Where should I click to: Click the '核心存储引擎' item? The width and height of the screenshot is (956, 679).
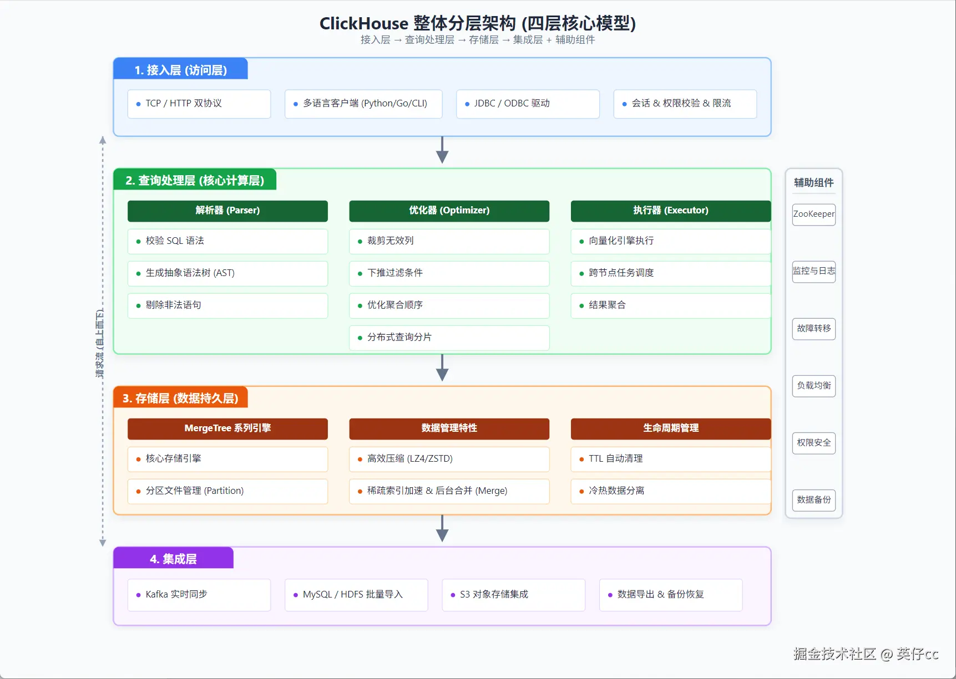227,459
